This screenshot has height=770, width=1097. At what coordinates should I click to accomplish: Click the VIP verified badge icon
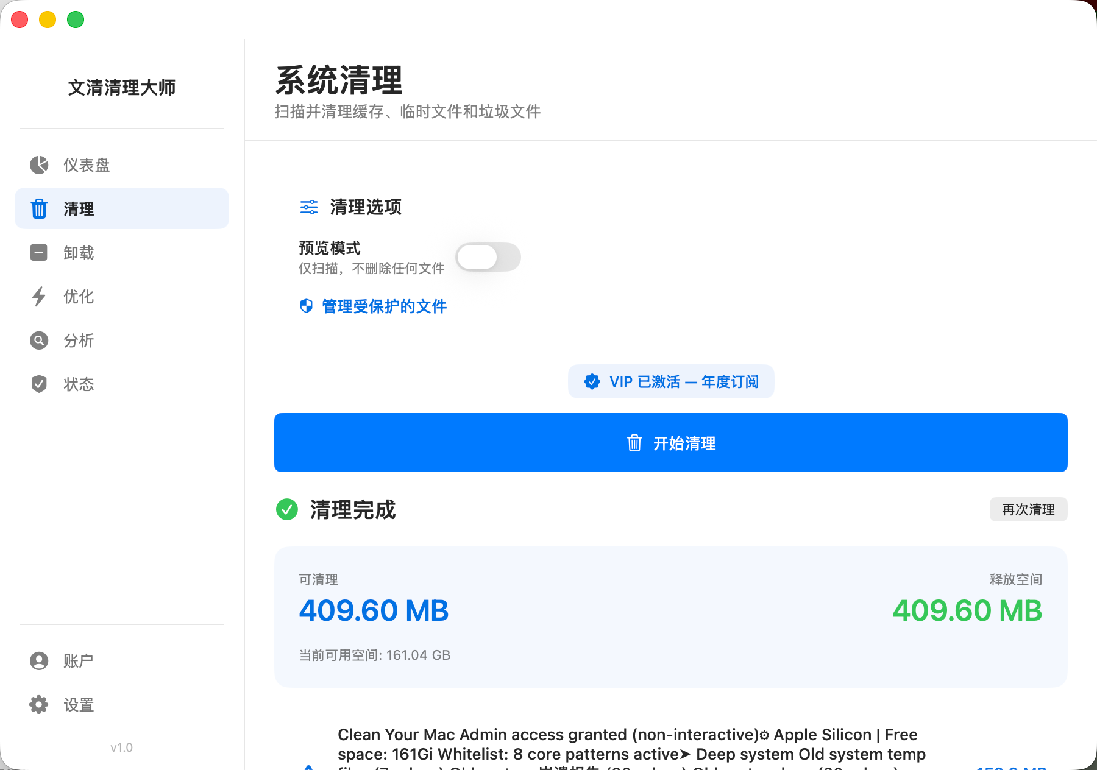[592, 382]
